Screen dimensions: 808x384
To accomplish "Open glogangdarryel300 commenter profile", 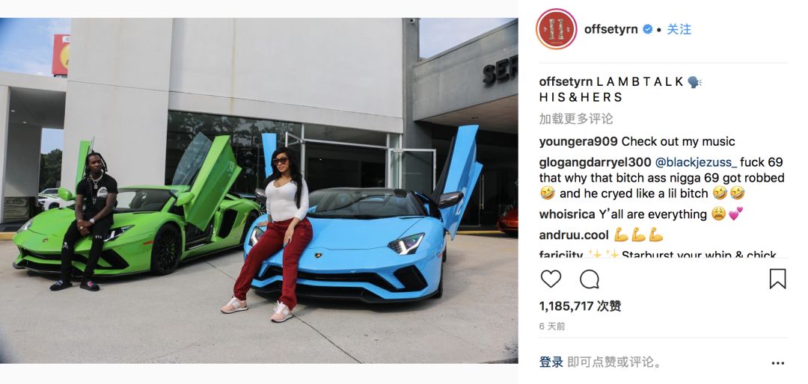I will tap(596, 163).
